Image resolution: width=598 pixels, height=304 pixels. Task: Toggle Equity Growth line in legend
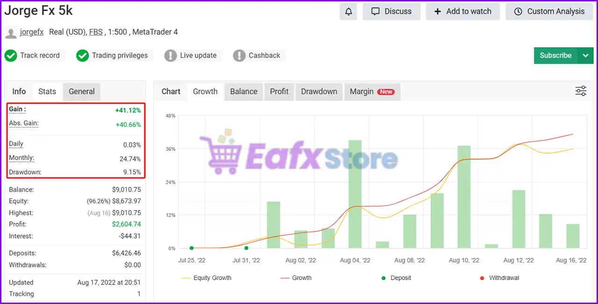[207, 278]
